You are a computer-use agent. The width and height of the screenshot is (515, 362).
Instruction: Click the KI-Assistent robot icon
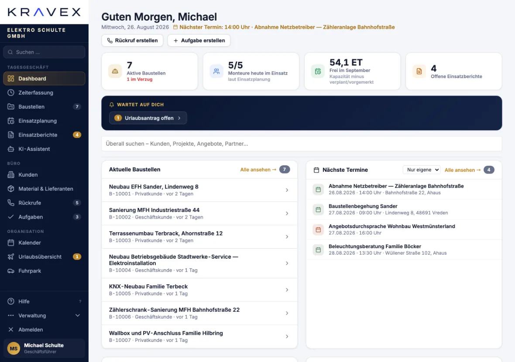pos(11,149)
